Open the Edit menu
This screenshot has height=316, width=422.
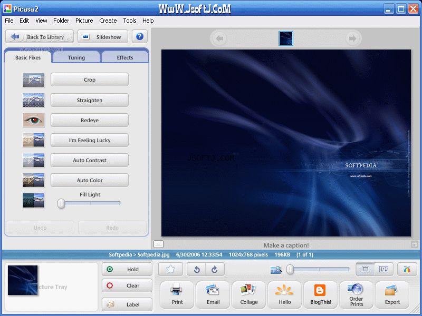point(24,21)
